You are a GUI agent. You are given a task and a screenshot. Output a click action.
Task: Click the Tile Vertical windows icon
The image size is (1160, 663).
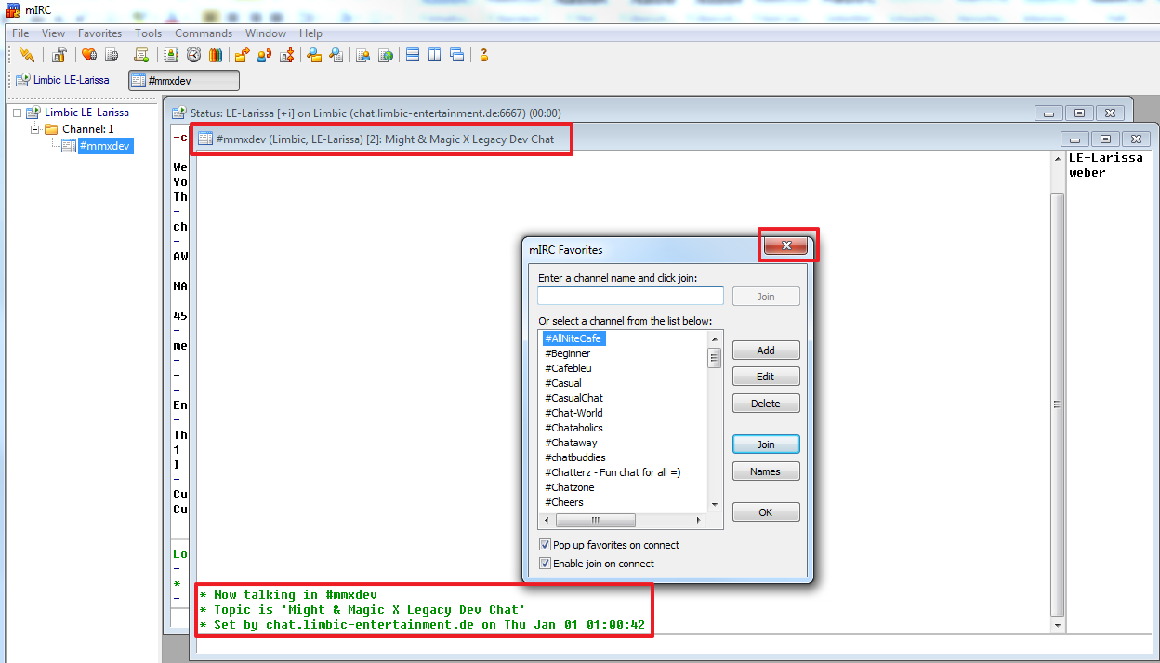[434, 55]
